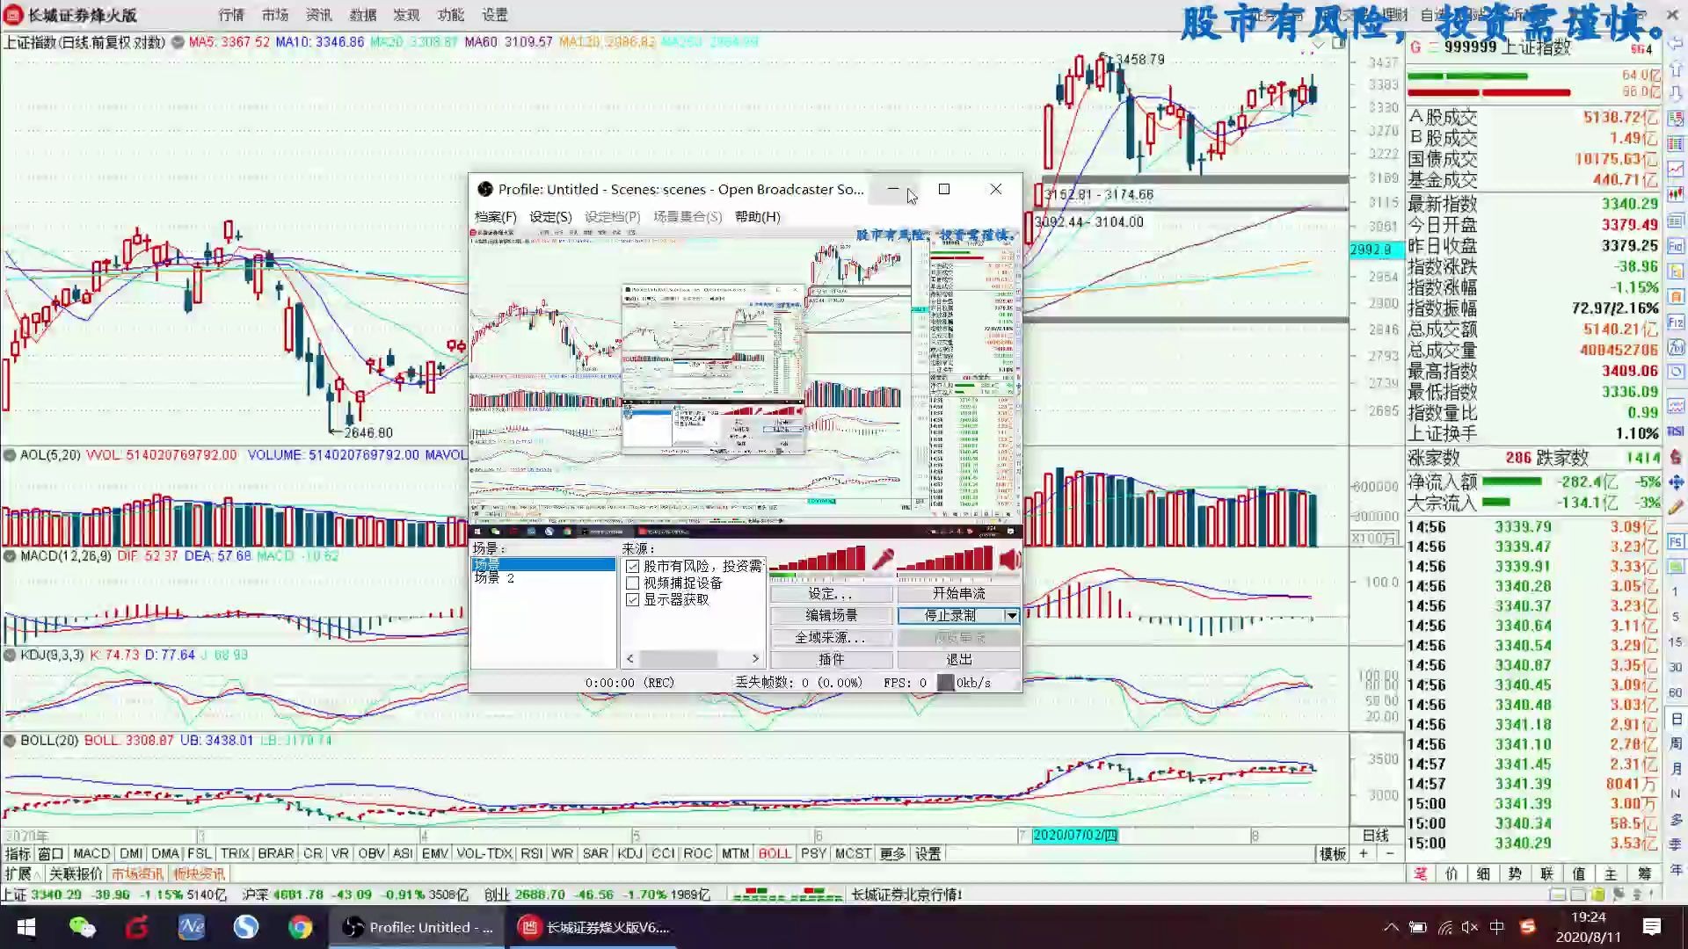Viewport: 1688px width, 949px height.
Task: Adjust the microphone volume meter in OBS
Action: [x=819, y=560]
